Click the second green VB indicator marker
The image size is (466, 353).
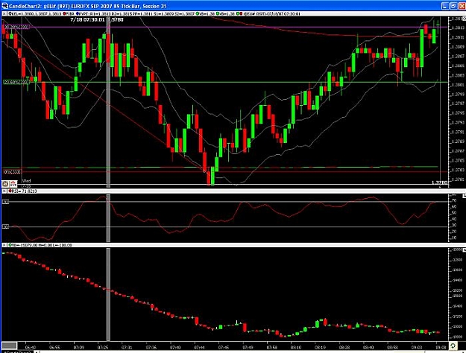218,13
